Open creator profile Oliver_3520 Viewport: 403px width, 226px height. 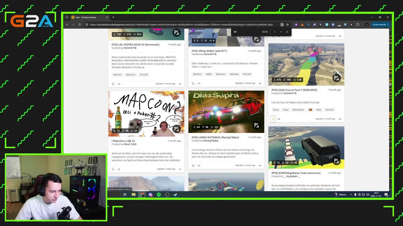coord(130,144)
